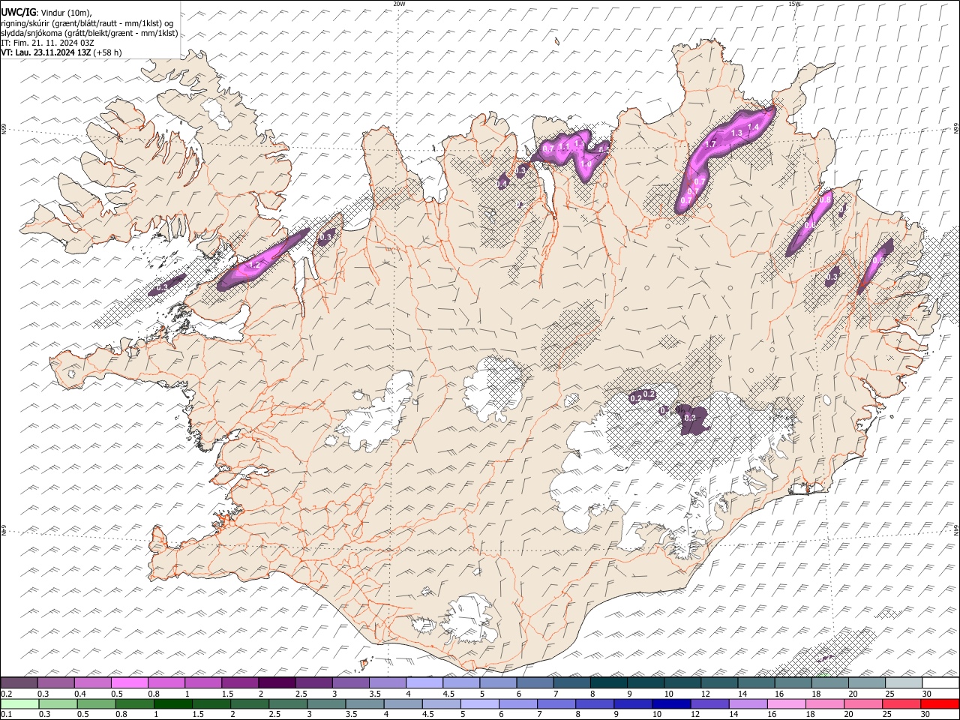Click the bottom-scale violet swatch above 12
Viewport: 960px width, 720px height.
(x=709, y=703)
